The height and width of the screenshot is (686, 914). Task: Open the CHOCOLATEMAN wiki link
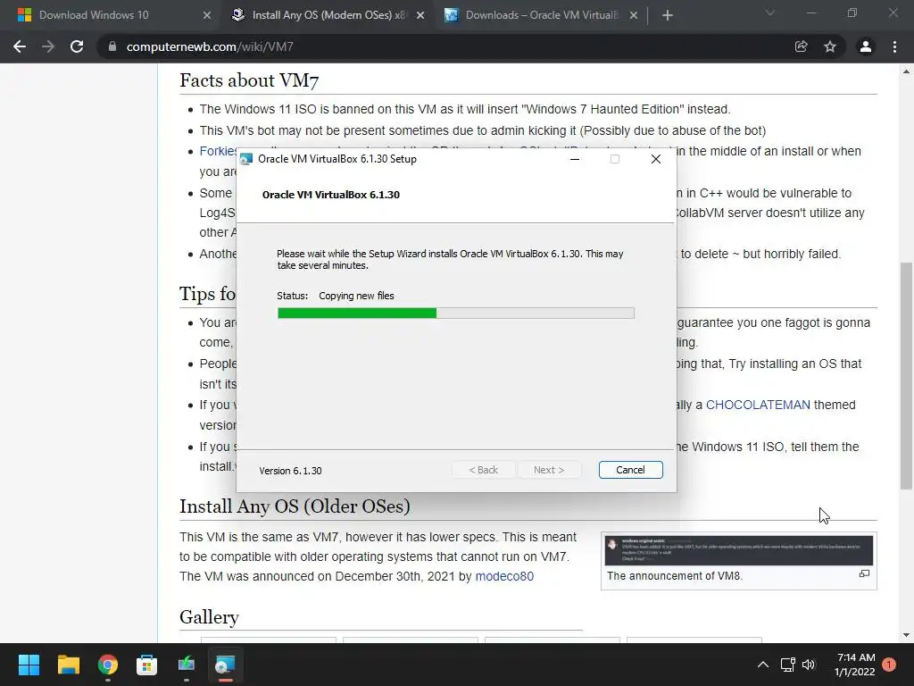[x=758, y=405]
